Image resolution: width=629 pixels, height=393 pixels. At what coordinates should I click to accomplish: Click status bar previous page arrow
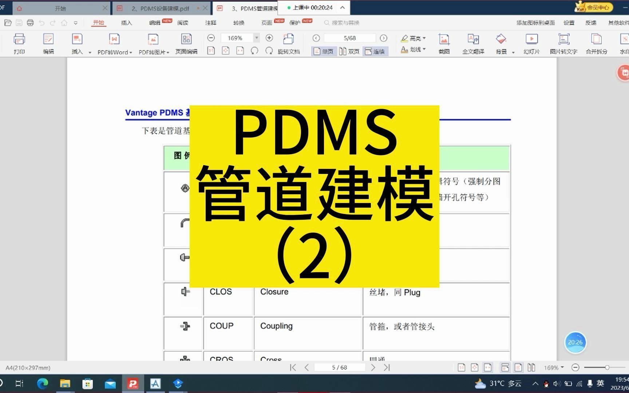click(x=306, y=368)
